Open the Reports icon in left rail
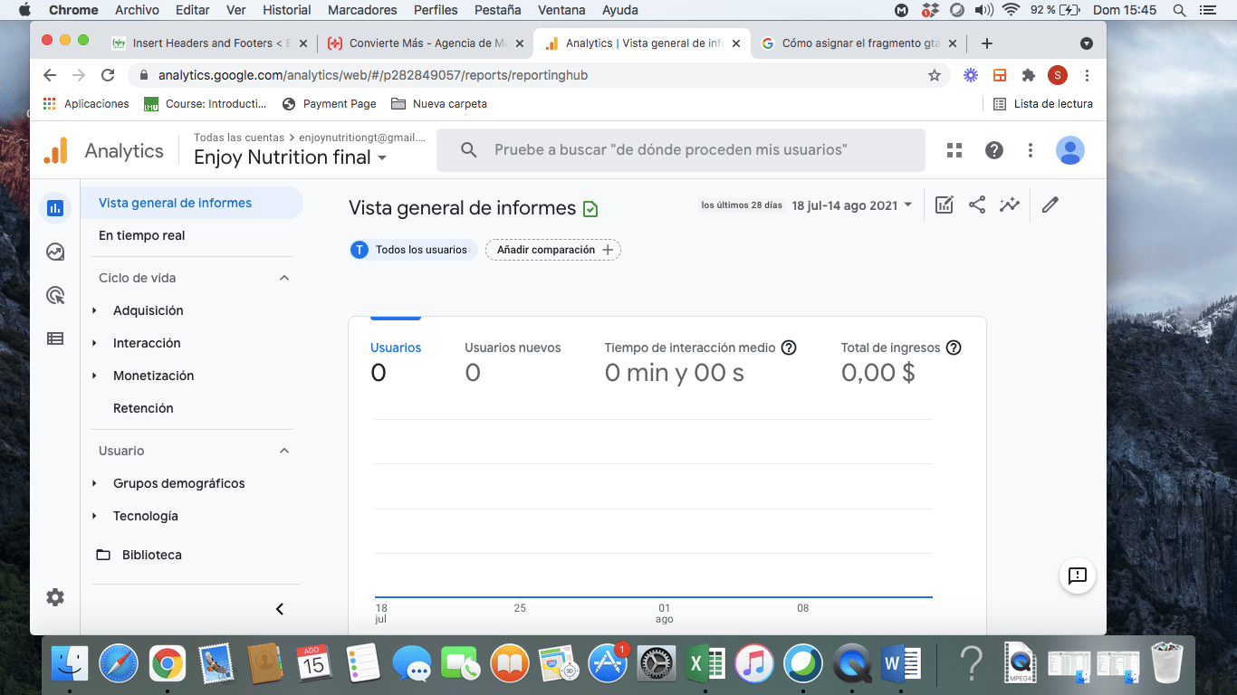Image resolution: width=1237 pixels, height=695 pixels. 55,208
